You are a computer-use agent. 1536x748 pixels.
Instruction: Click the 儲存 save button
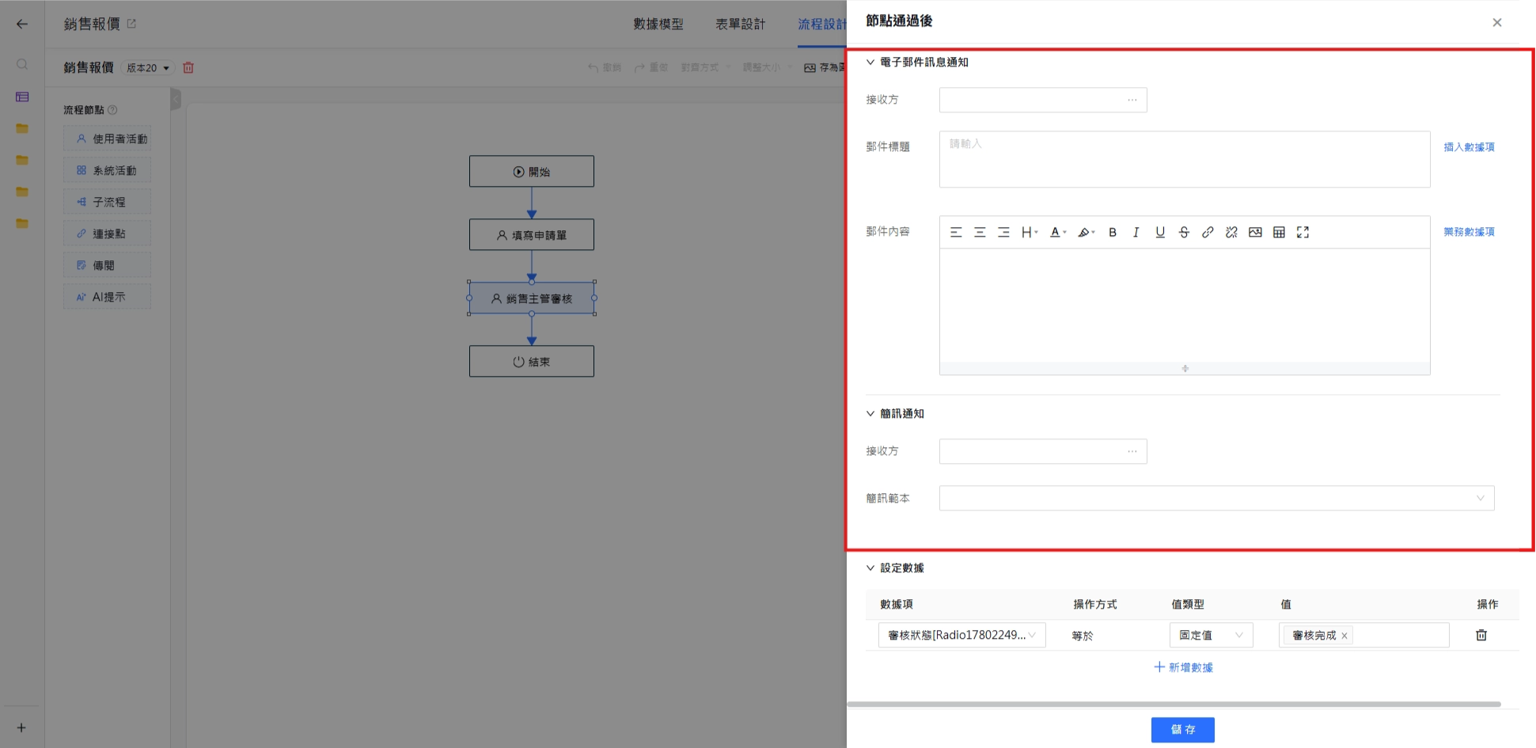tap(1182, 730)
